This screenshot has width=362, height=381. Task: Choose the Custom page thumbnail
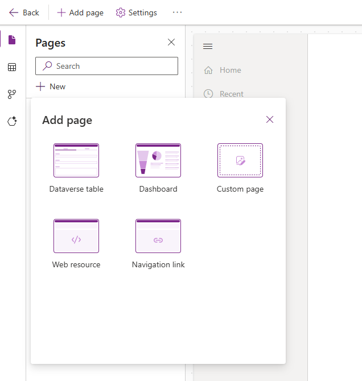point(240,160)
